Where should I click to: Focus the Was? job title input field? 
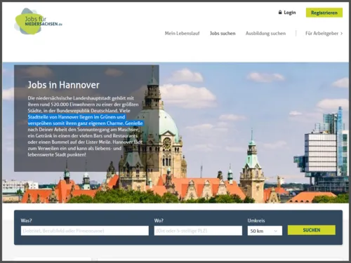85,231
